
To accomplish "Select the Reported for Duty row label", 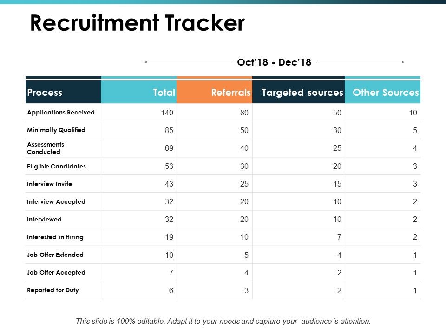I will (53, 290).
